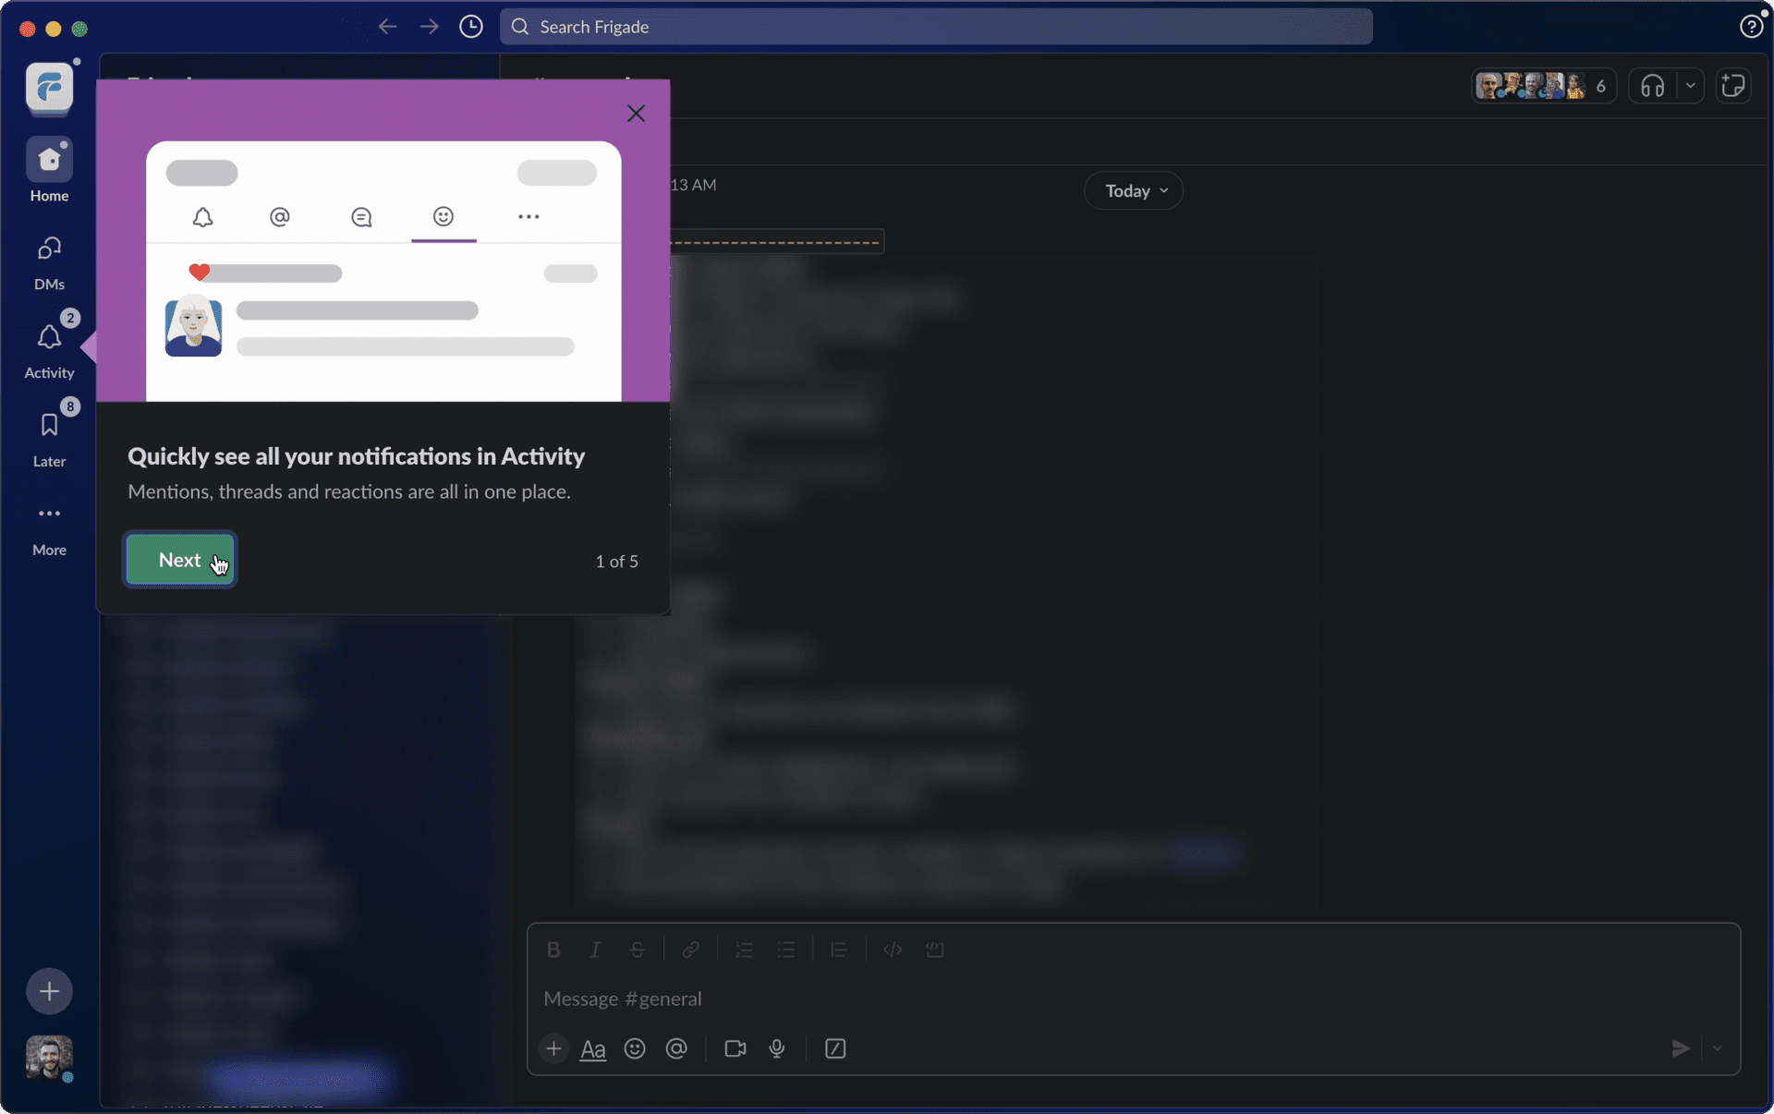This screenshot has height=1114, width=1774.
Task: Open the Activity bell in sidebar
Action: (x=49, y=339)
